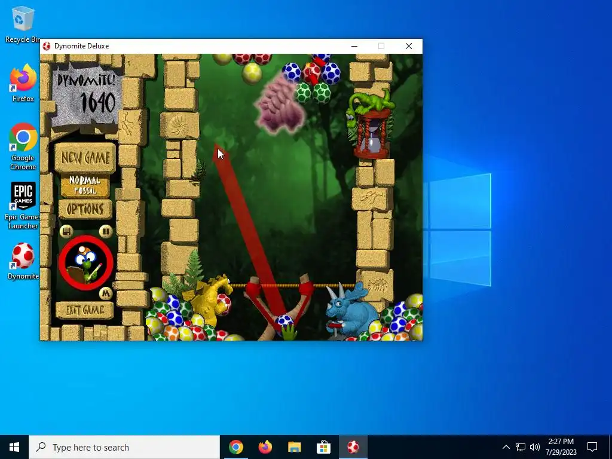
Task: Save game with the floppy disk icon
Action: point(66,231)
